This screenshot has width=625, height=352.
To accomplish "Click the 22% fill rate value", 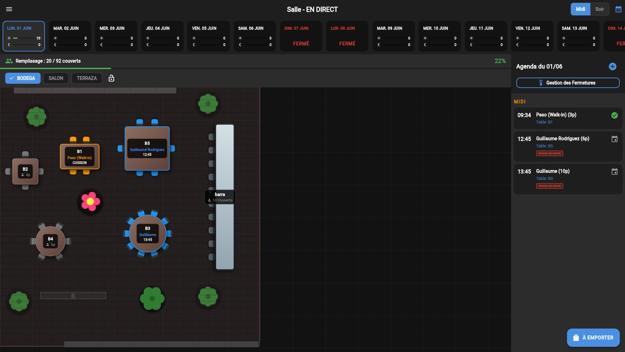I will (500, 61).
